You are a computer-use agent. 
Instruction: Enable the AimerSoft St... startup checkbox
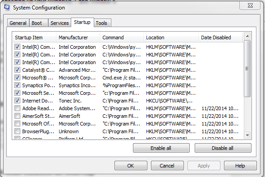17,116
